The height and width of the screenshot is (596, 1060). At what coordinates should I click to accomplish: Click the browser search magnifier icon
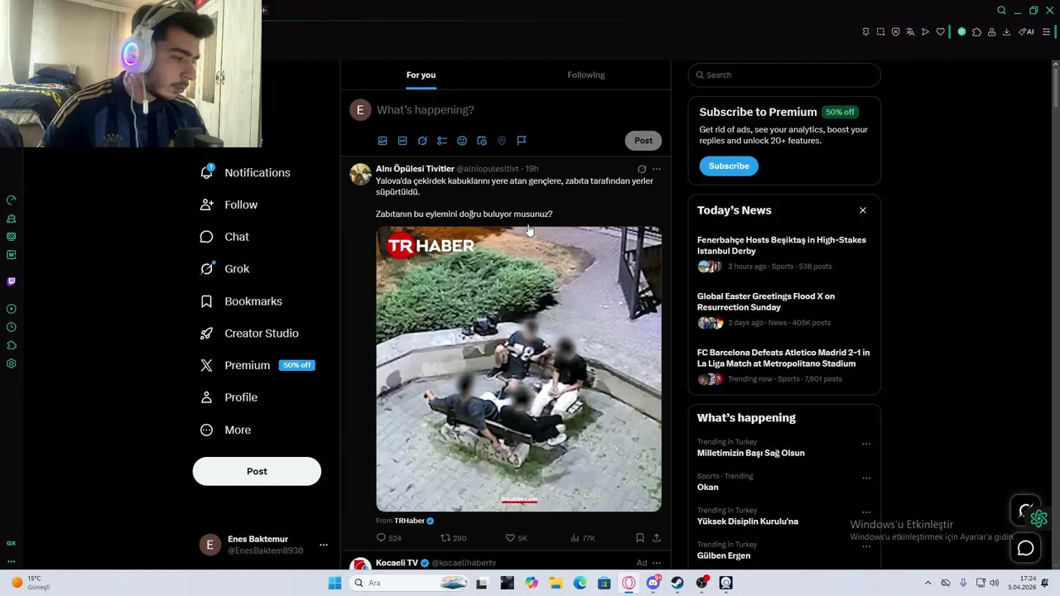1001,11
